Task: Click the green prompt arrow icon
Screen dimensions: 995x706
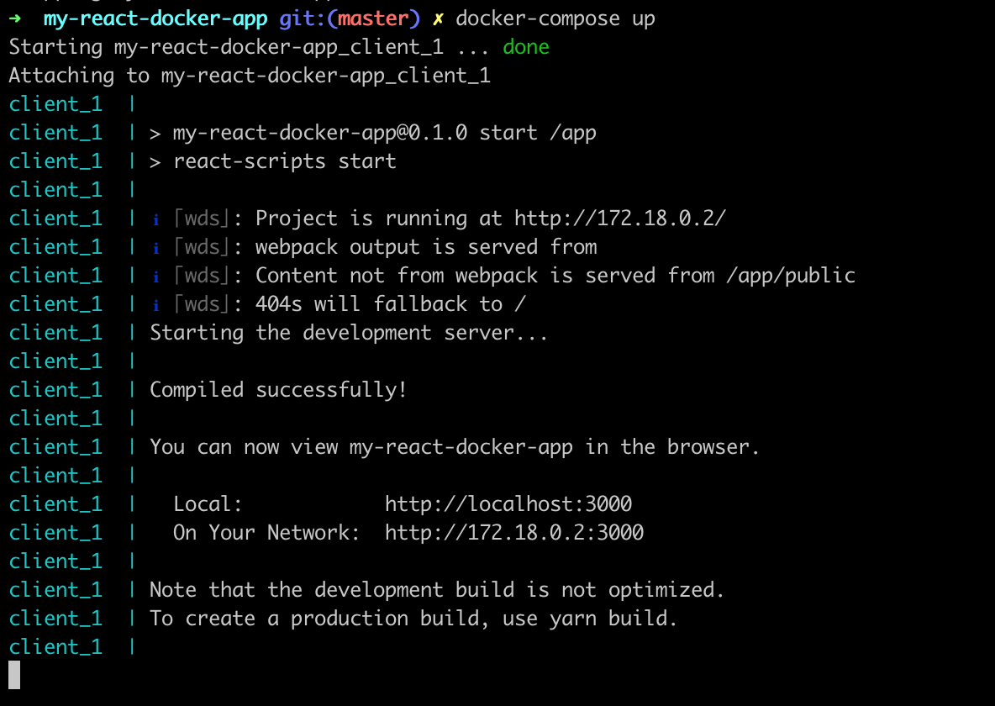Action: tap(15, 18)
